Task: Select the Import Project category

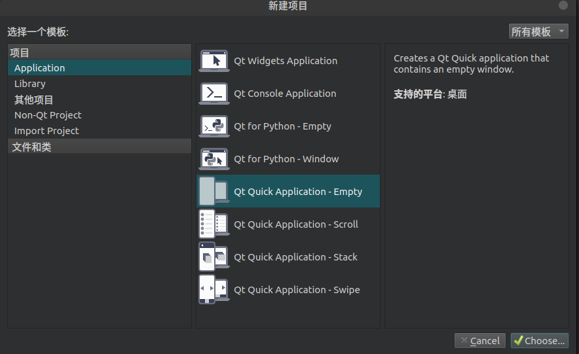Action: (x=47, y=131)
